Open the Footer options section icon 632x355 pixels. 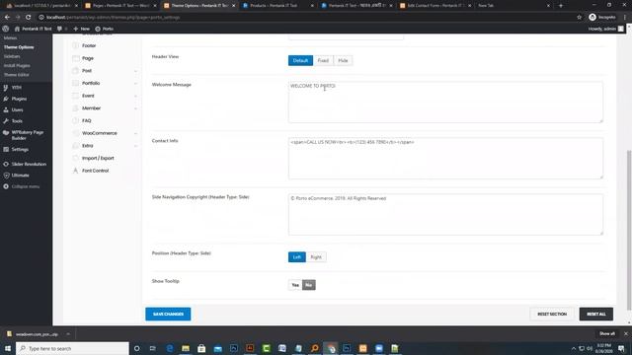coord(75,45)
